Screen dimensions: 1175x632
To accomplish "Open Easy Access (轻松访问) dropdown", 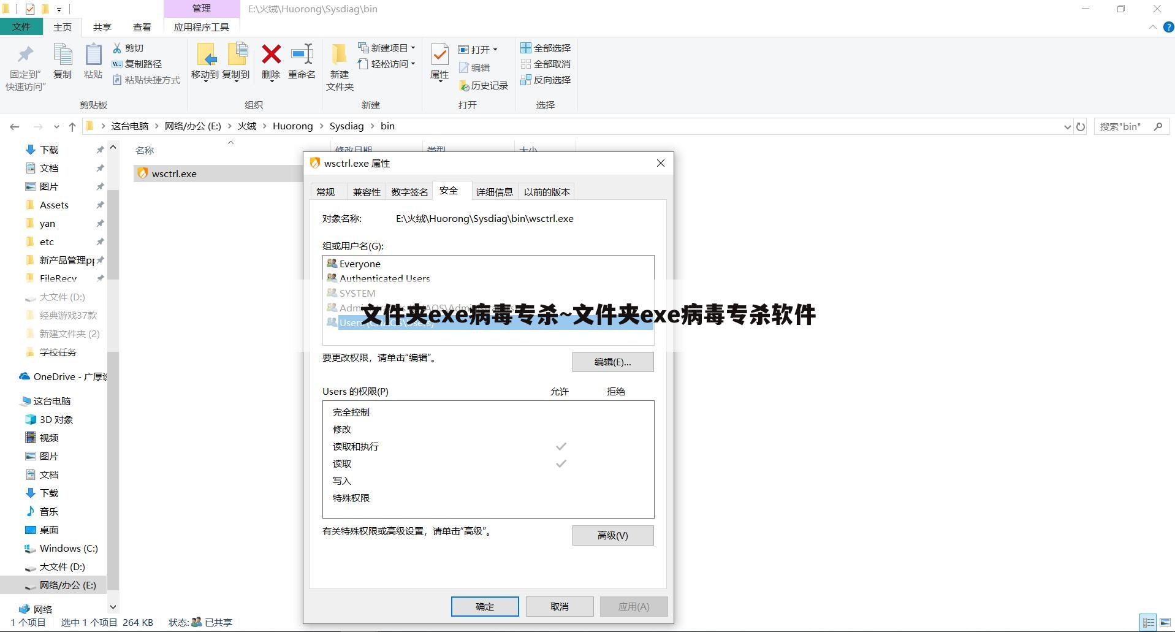I will tap(387, 64).
